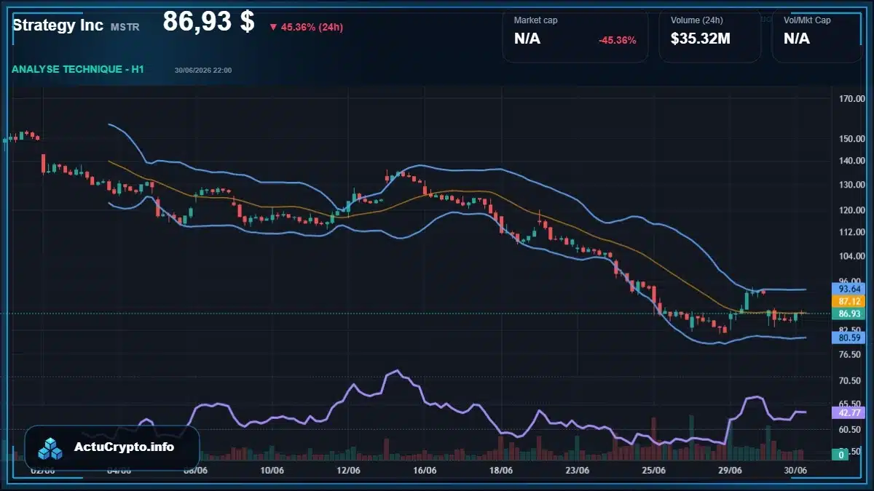
Task: Click the 23/06 date axis label
Action: (x=578, y=471)
